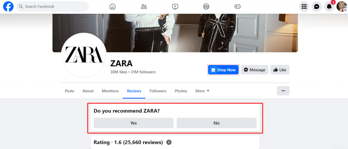Switch to the Photos tab
The height and width of the screenshot is (149, 348).
point(181,91)
